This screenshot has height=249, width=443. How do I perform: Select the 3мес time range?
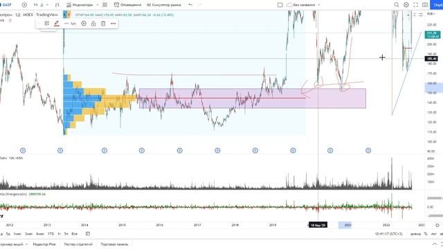tap(28, 234)
